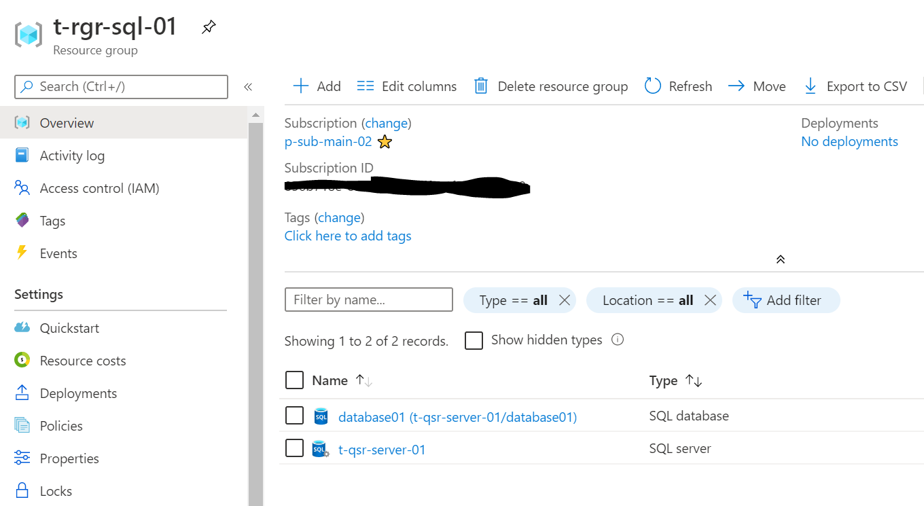Pin the t-rgr-sql-01 resource group
This screenshot has width=924, height=506.
[x=209, y=28]
